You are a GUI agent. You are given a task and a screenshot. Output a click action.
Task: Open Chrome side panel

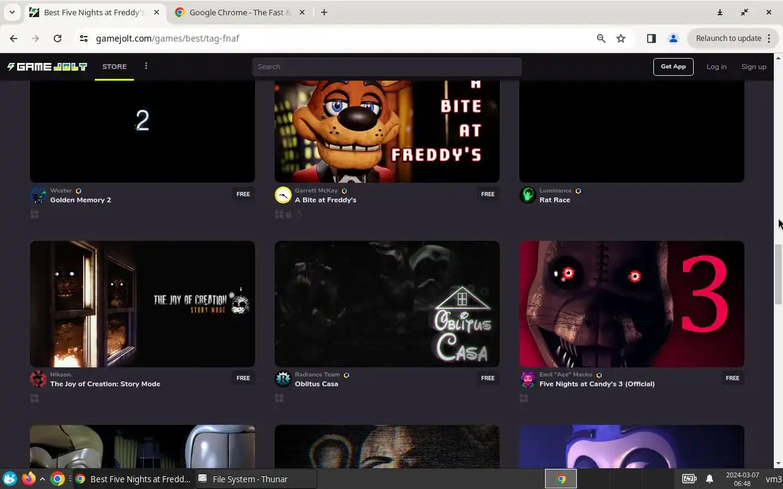(651, 38)
